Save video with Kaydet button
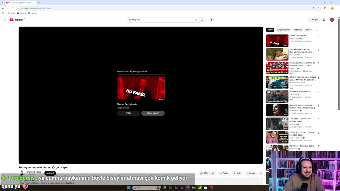This screenshot has height=191, width=340. [250, 173]
